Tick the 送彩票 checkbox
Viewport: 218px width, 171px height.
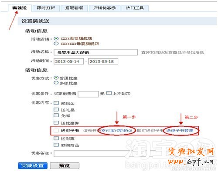(x=56, y=138)
